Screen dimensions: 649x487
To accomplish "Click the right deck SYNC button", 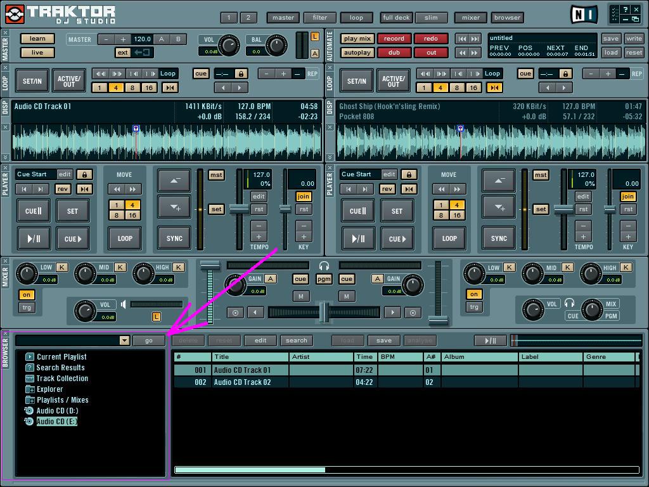I will pos(499,238).
